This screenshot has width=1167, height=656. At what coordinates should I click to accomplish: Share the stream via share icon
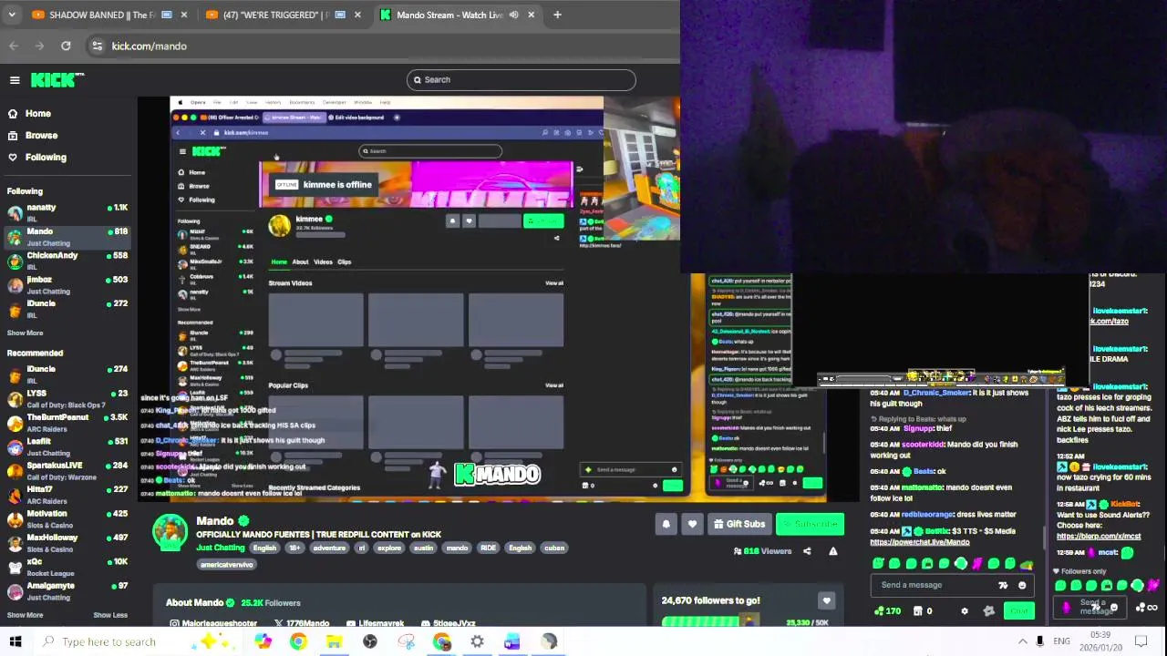(x=807, y=551)
